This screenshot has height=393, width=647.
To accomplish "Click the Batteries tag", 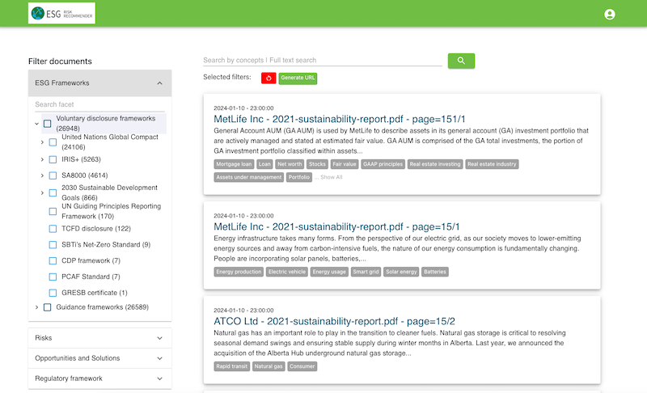I will [435, 272].
